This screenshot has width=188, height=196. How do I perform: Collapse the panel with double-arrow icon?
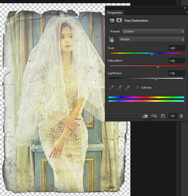point(185,8)
